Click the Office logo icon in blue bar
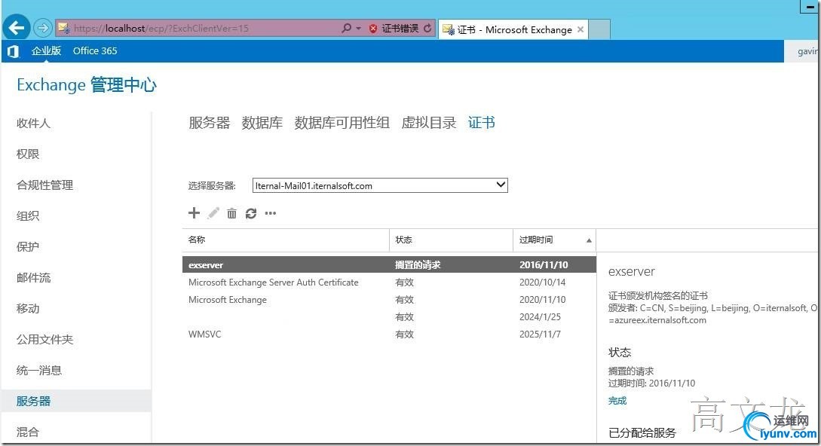The width and height of the screenshot is (821, 446). (x=13, y=50)
